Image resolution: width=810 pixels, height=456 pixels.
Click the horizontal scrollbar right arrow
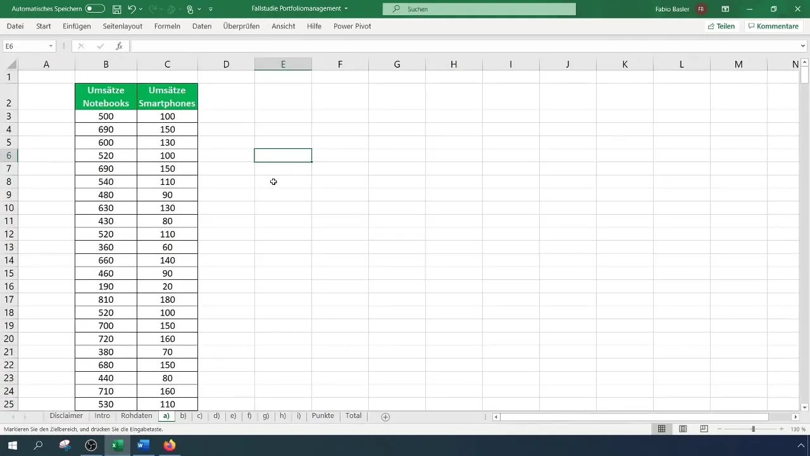[795, 417]
